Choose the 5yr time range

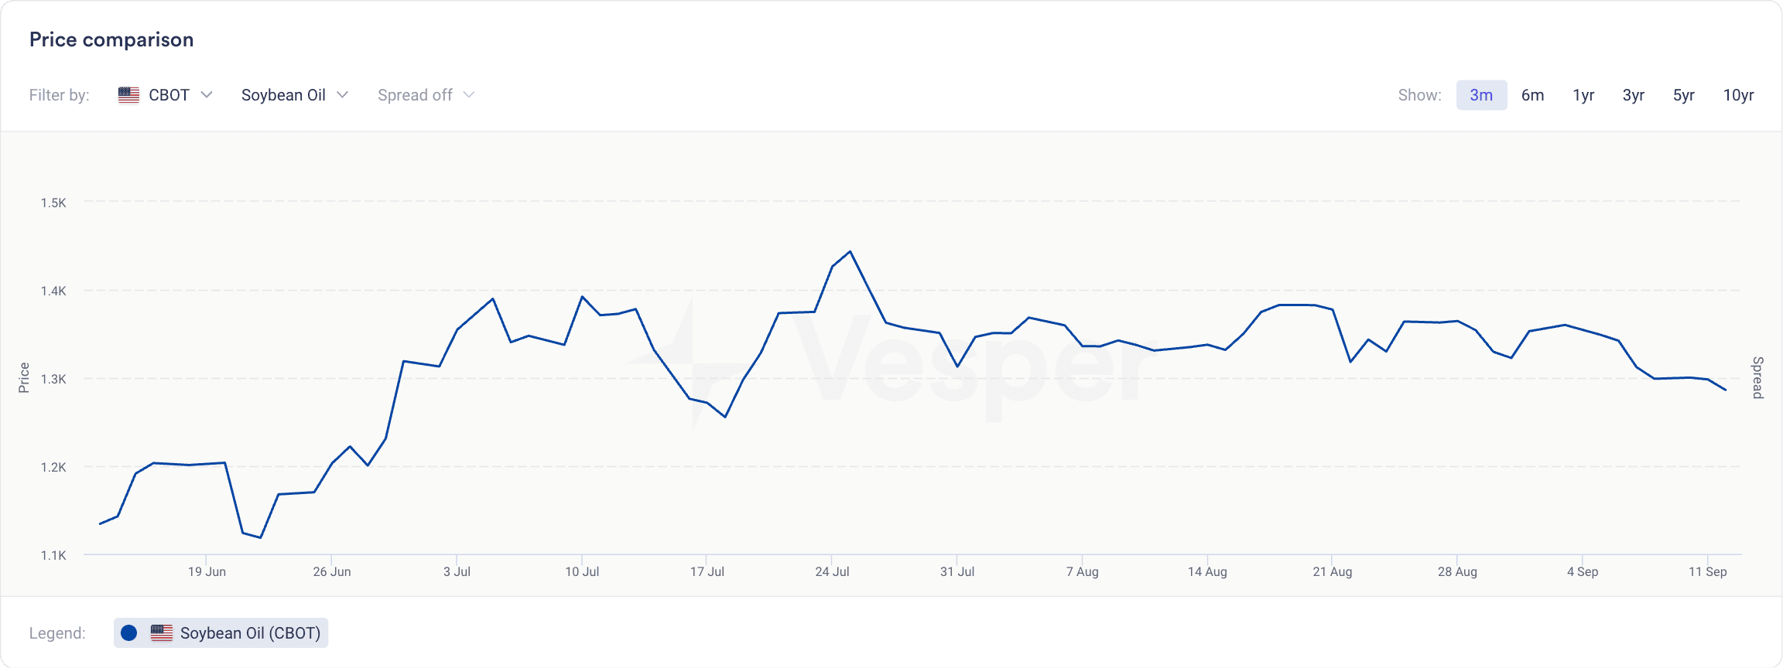(1684, 95)
